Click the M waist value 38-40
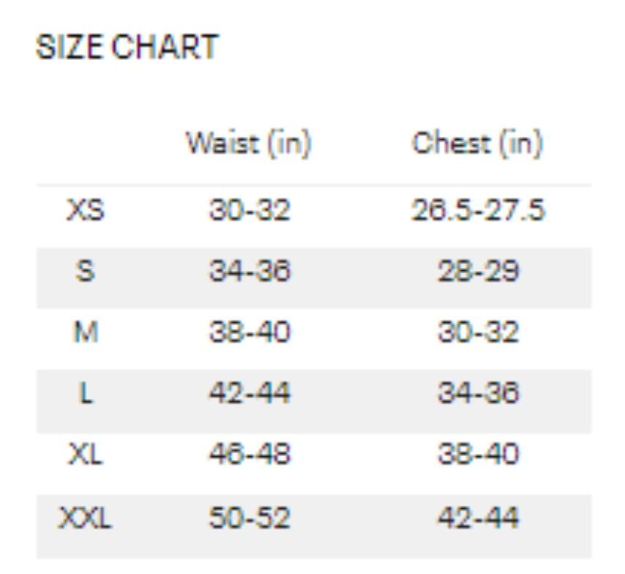Screen dimensions: 625x574 pos(250,333)
